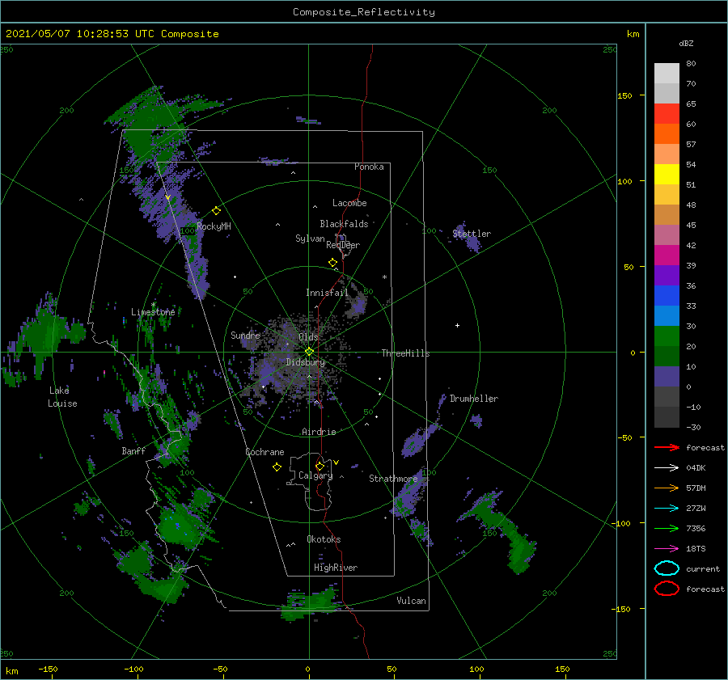728x680 pixels.
Task: Click the Sundre city label
Action: 245,335
